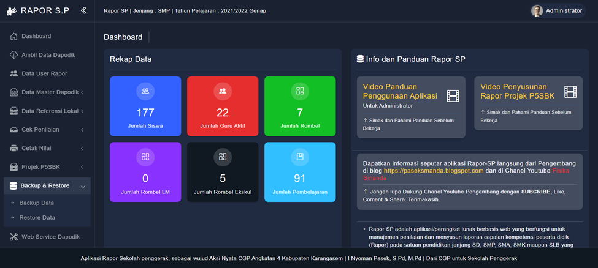Open the Restore Data submenu item
The width and height of the screenshot is (598, 268).
[37, 217]
